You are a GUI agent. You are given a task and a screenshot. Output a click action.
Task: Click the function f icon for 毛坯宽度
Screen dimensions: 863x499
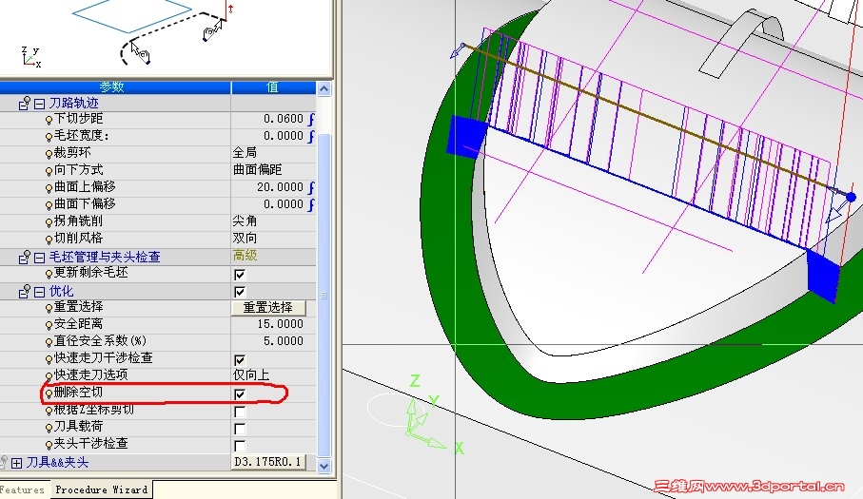pos(311,136)
